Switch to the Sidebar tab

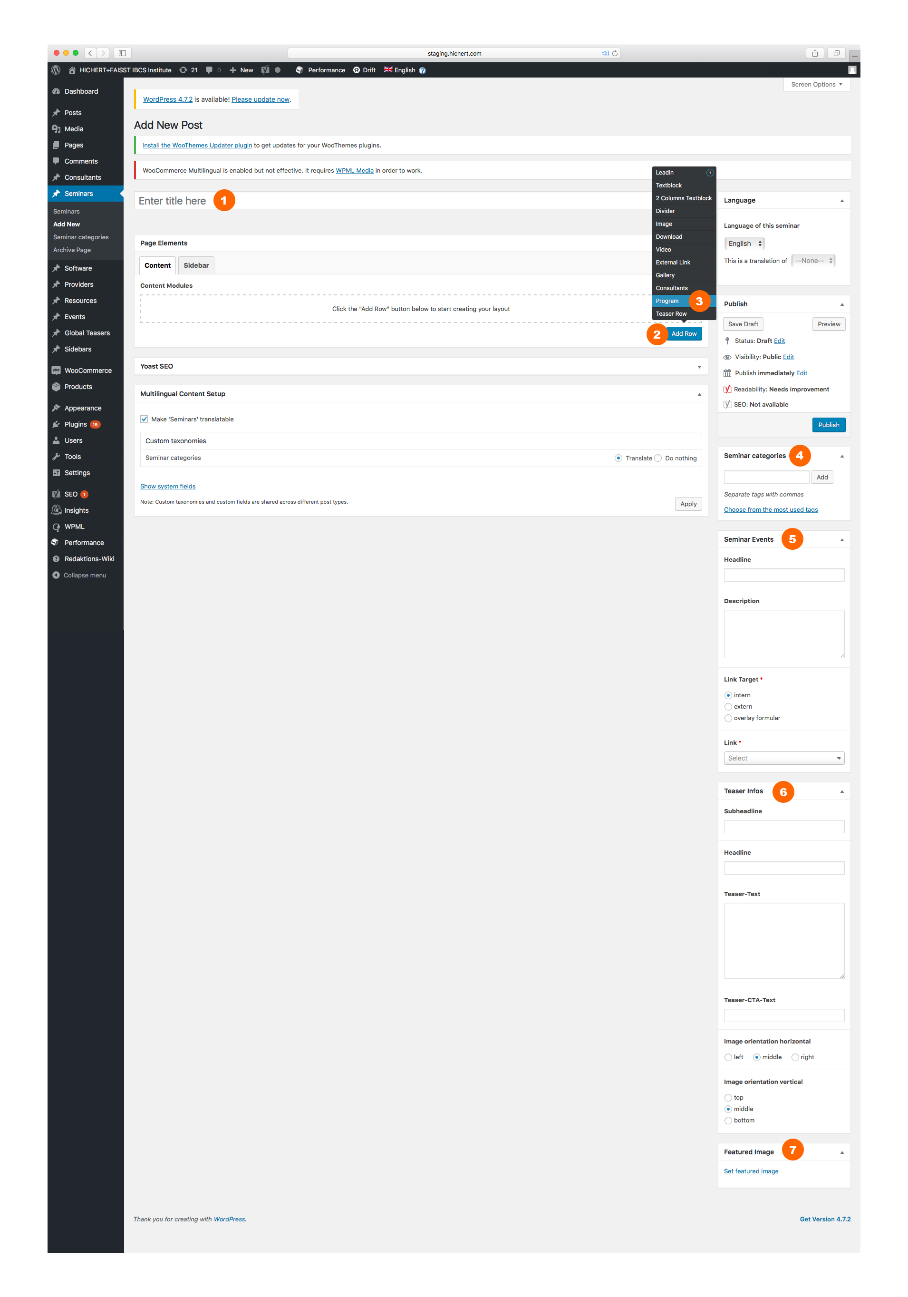coord(196,265)
